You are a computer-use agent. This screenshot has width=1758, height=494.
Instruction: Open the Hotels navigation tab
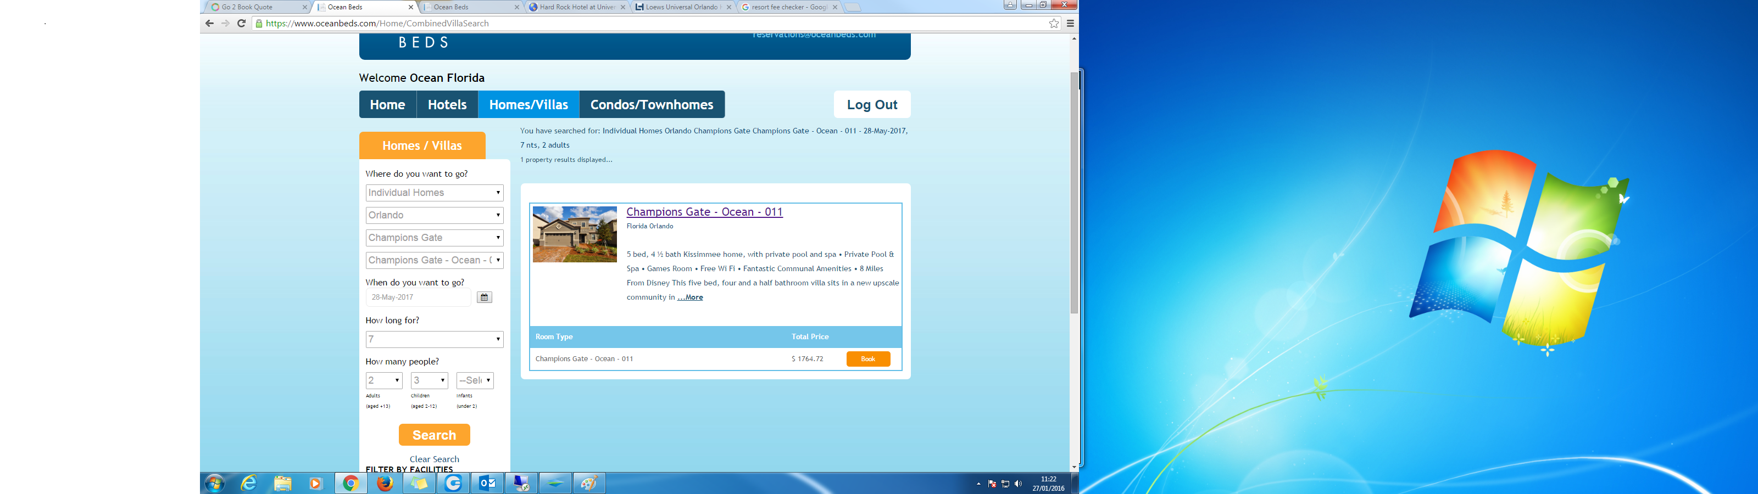pos(447,104)
